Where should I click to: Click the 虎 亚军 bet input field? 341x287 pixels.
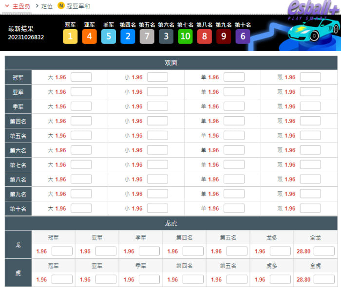coord(106,279)
